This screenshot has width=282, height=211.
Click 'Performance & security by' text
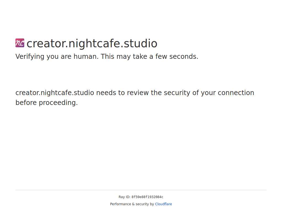(132, 204)
